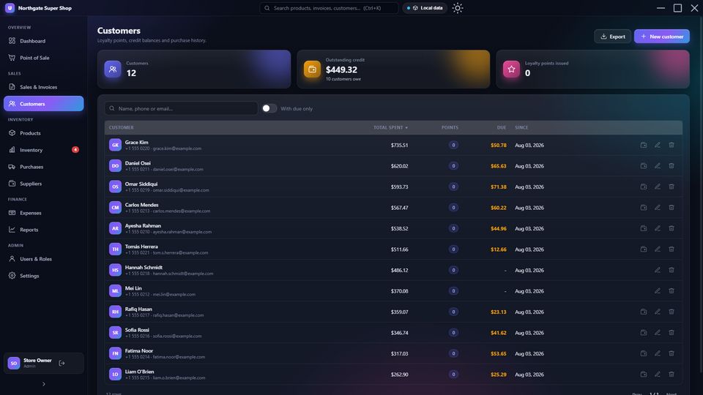This screenshot has height=395, width=703.
Task: Sort by the Since column header
Action: 521,127
